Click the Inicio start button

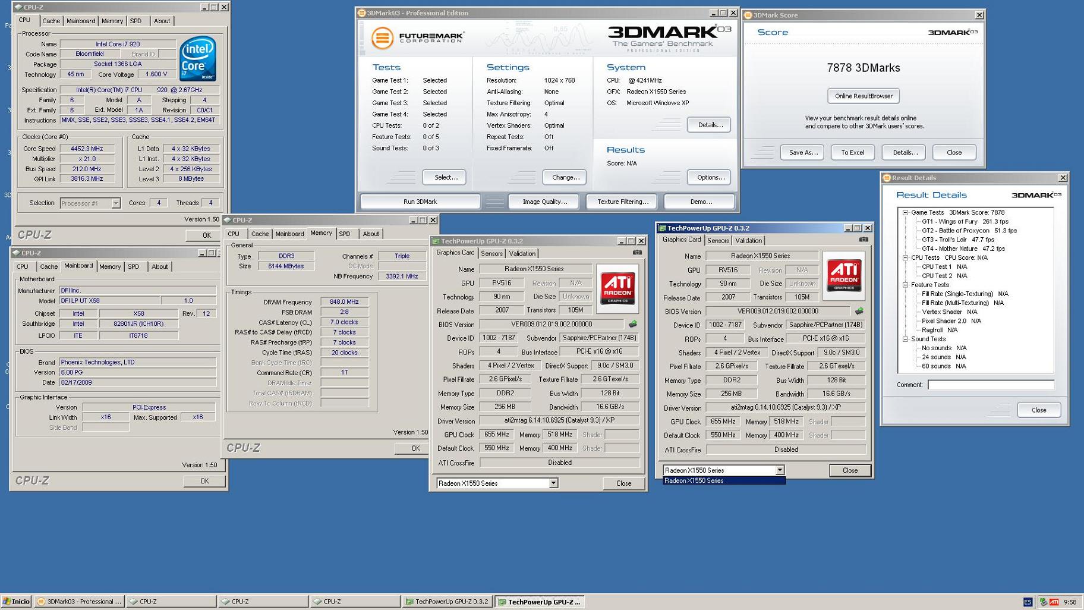point(16,602)
